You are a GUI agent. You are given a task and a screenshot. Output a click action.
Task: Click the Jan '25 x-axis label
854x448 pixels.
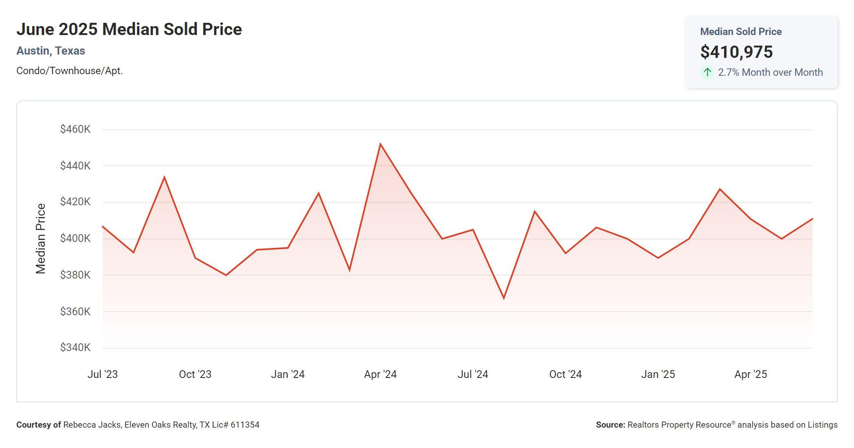658,374
